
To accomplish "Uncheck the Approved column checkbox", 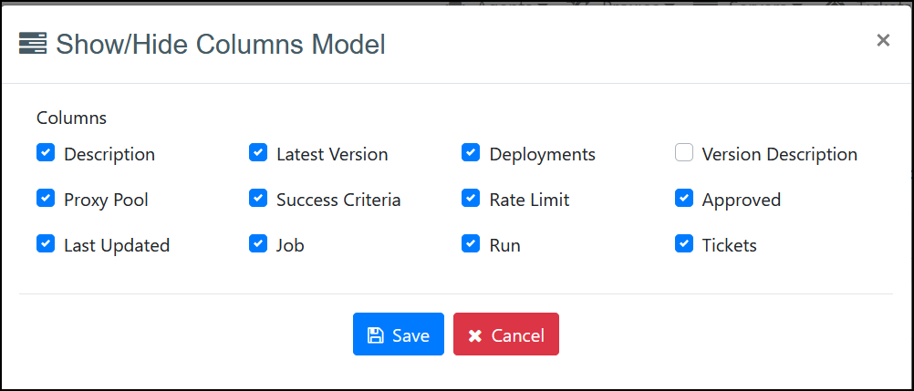I will (x=684, y=199).
